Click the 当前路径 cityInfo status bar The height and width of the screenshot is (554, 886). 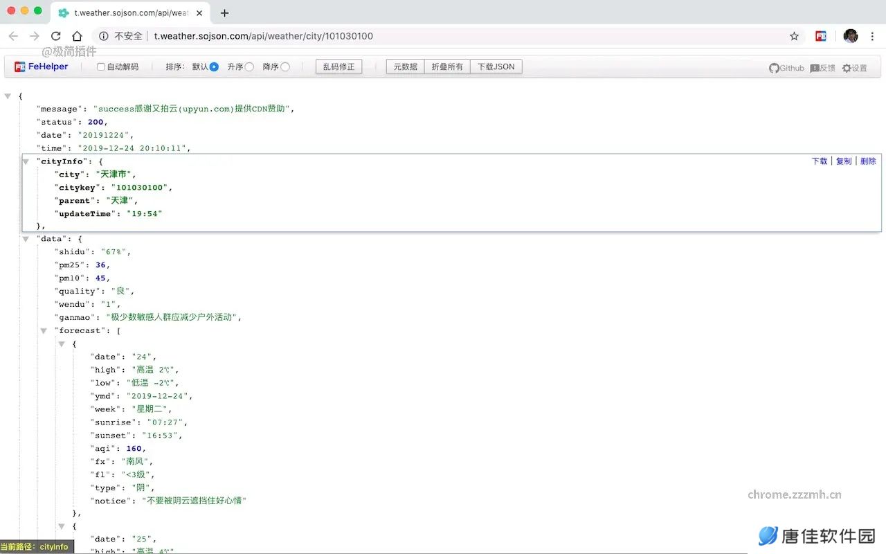[x=36, y=547]
